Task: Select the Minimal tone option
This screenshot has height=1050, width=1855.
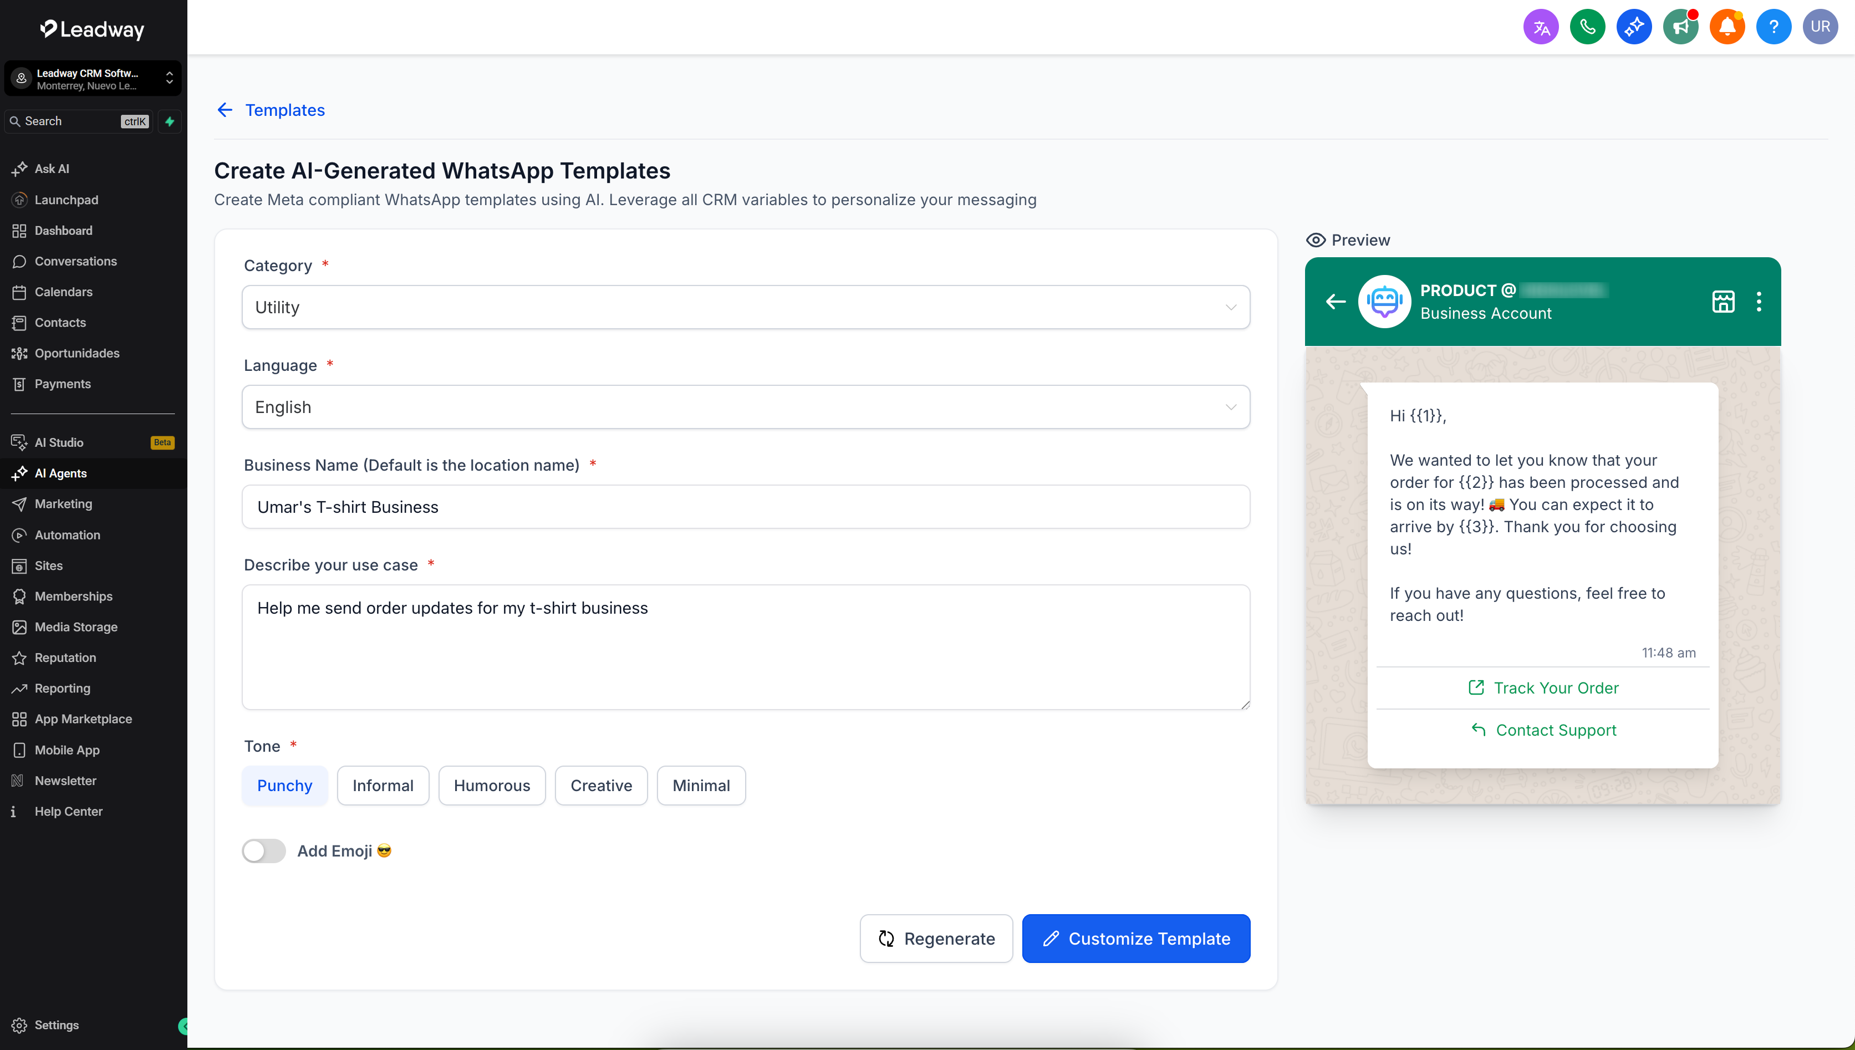Action: (701, 786)
